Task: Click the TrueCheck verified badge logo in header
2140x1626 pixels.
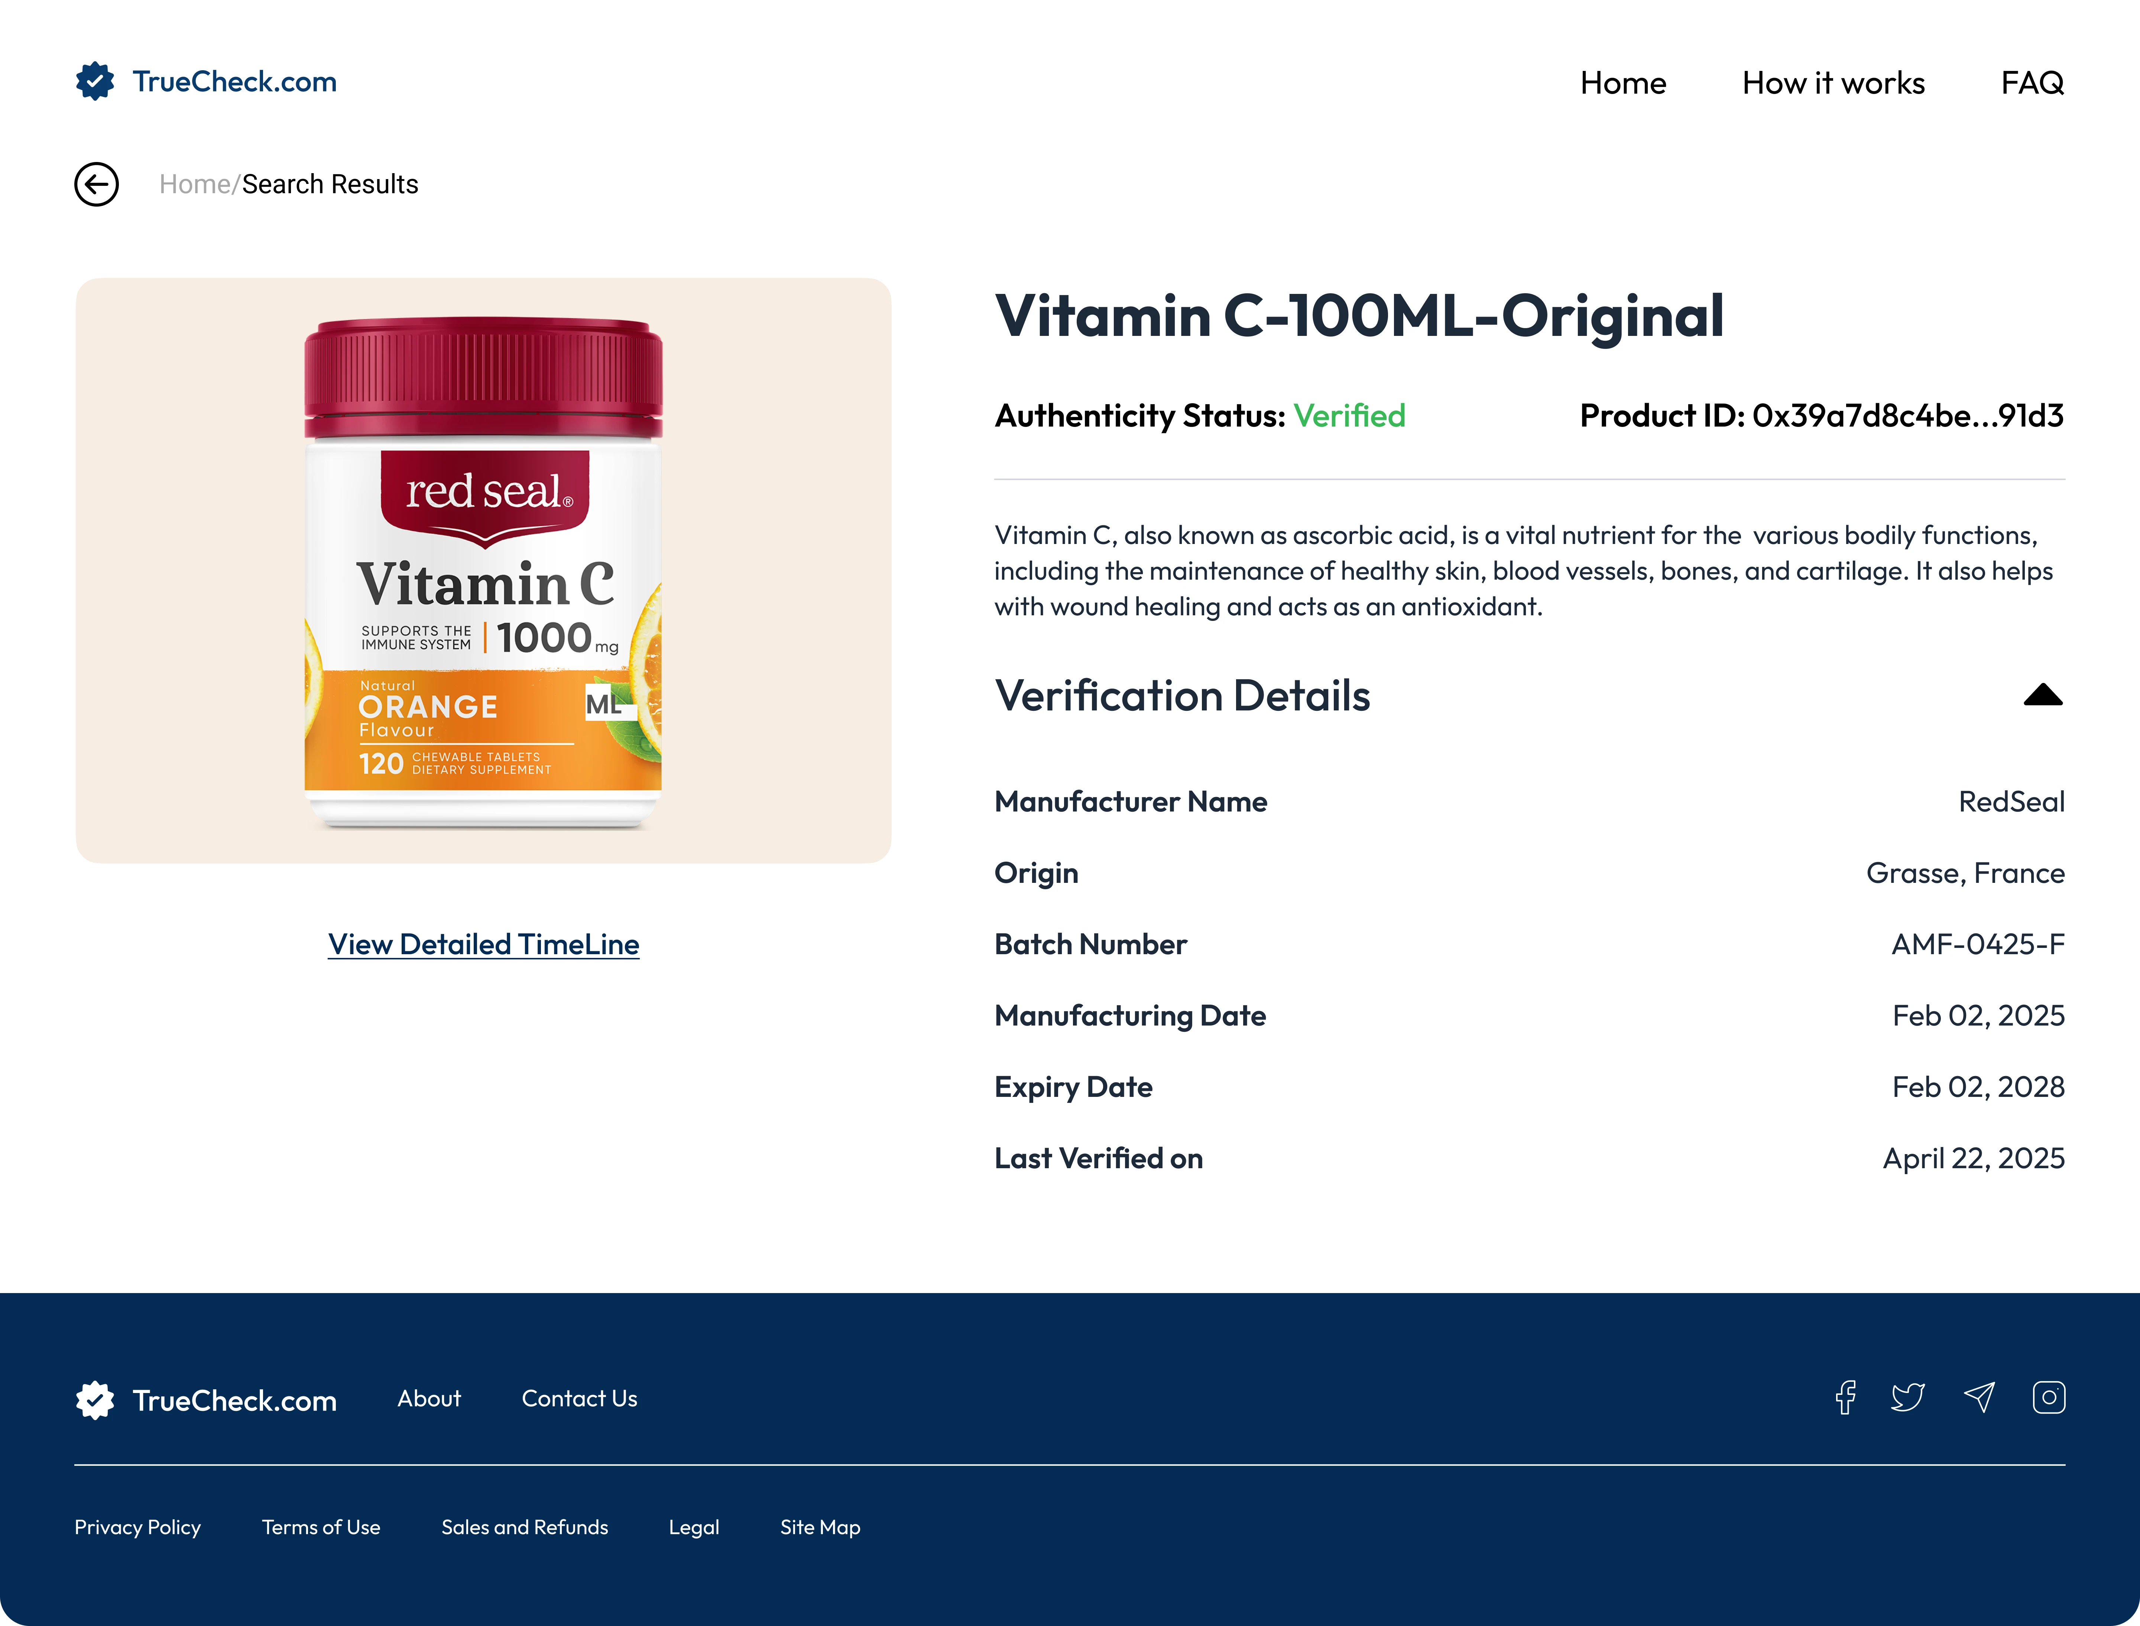Action: coord(95,81)
